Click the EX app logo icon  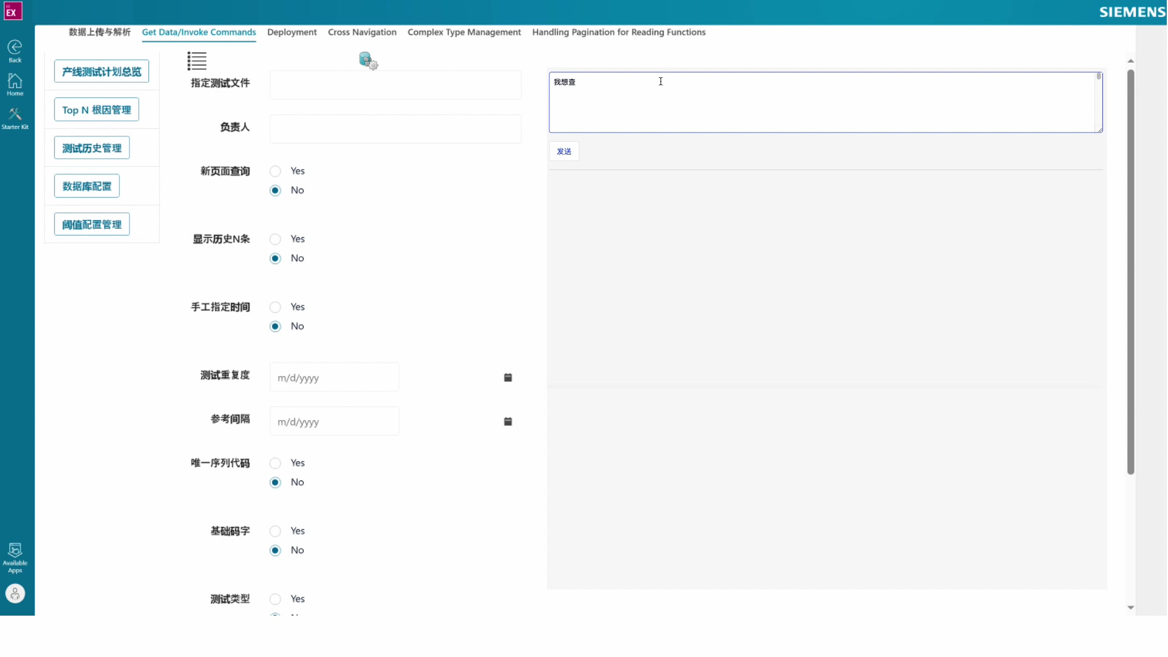13,11
